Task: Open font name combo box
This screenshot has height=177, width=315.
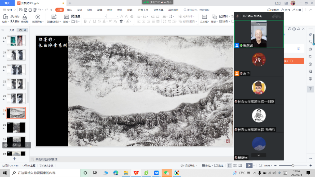Action: [95, 16]
